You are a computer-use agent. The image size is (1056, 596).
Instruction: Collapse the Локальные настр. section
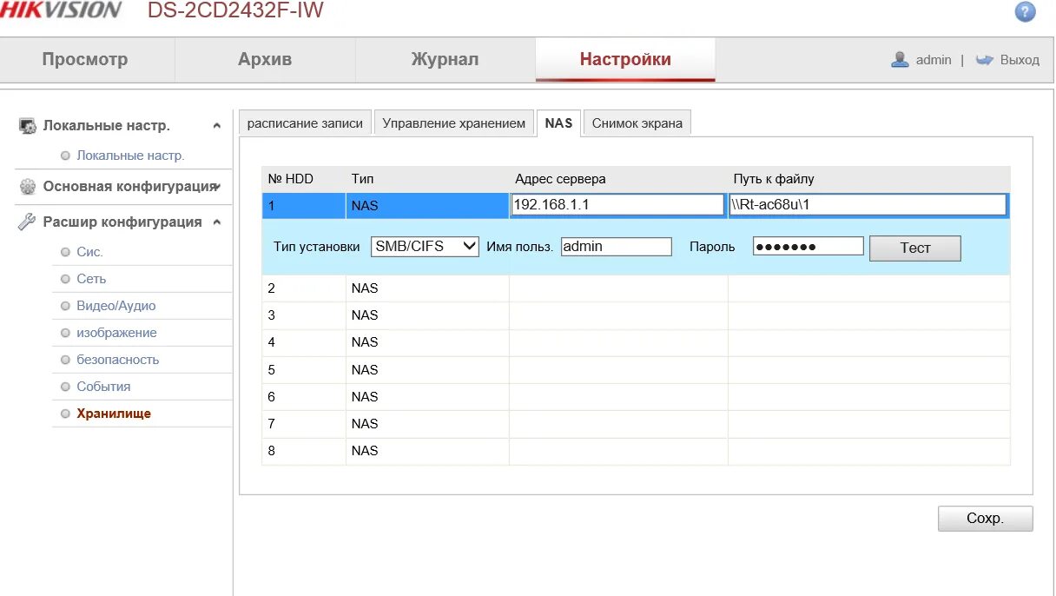216,126
